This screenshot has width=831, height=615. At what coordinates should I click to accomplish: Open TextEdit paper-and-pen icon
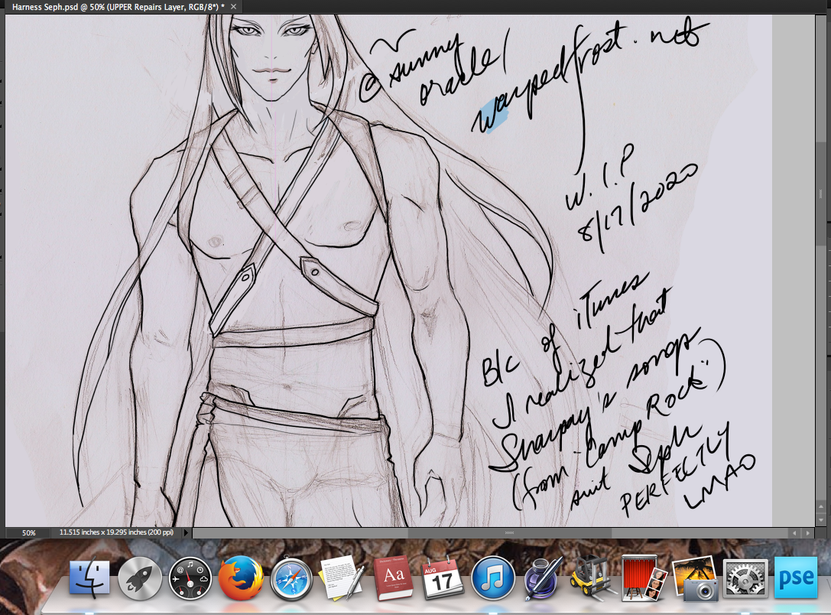(340, 579)
